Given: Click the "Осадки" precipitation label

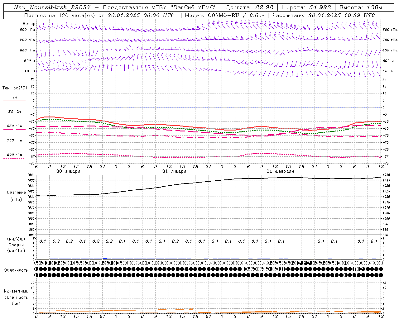Looking at the screenshot, I should (16, 245).
